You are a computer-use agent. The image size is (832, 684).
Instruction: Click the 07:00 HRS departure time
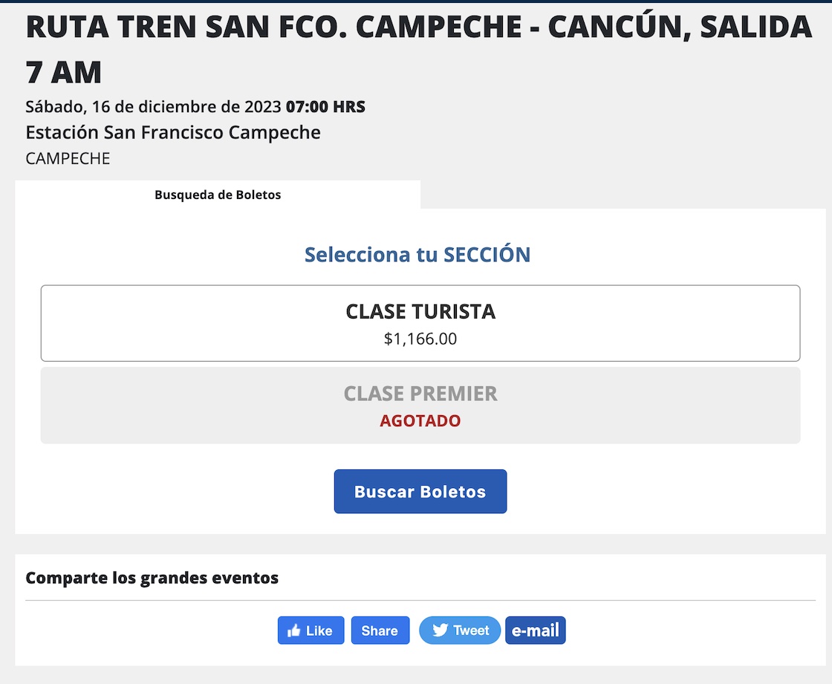(325, 107)
